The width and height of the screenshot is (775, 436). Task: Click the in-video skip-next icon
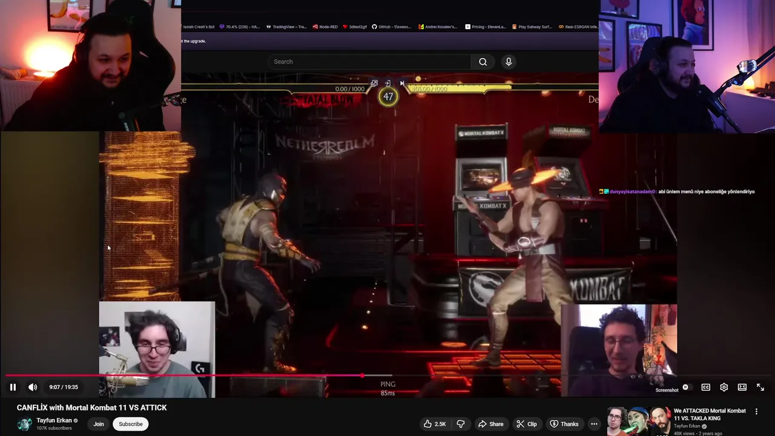point(401,84)
